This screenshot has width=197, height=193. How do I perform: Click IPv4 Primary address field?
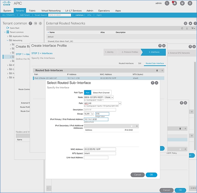[96, 119]
